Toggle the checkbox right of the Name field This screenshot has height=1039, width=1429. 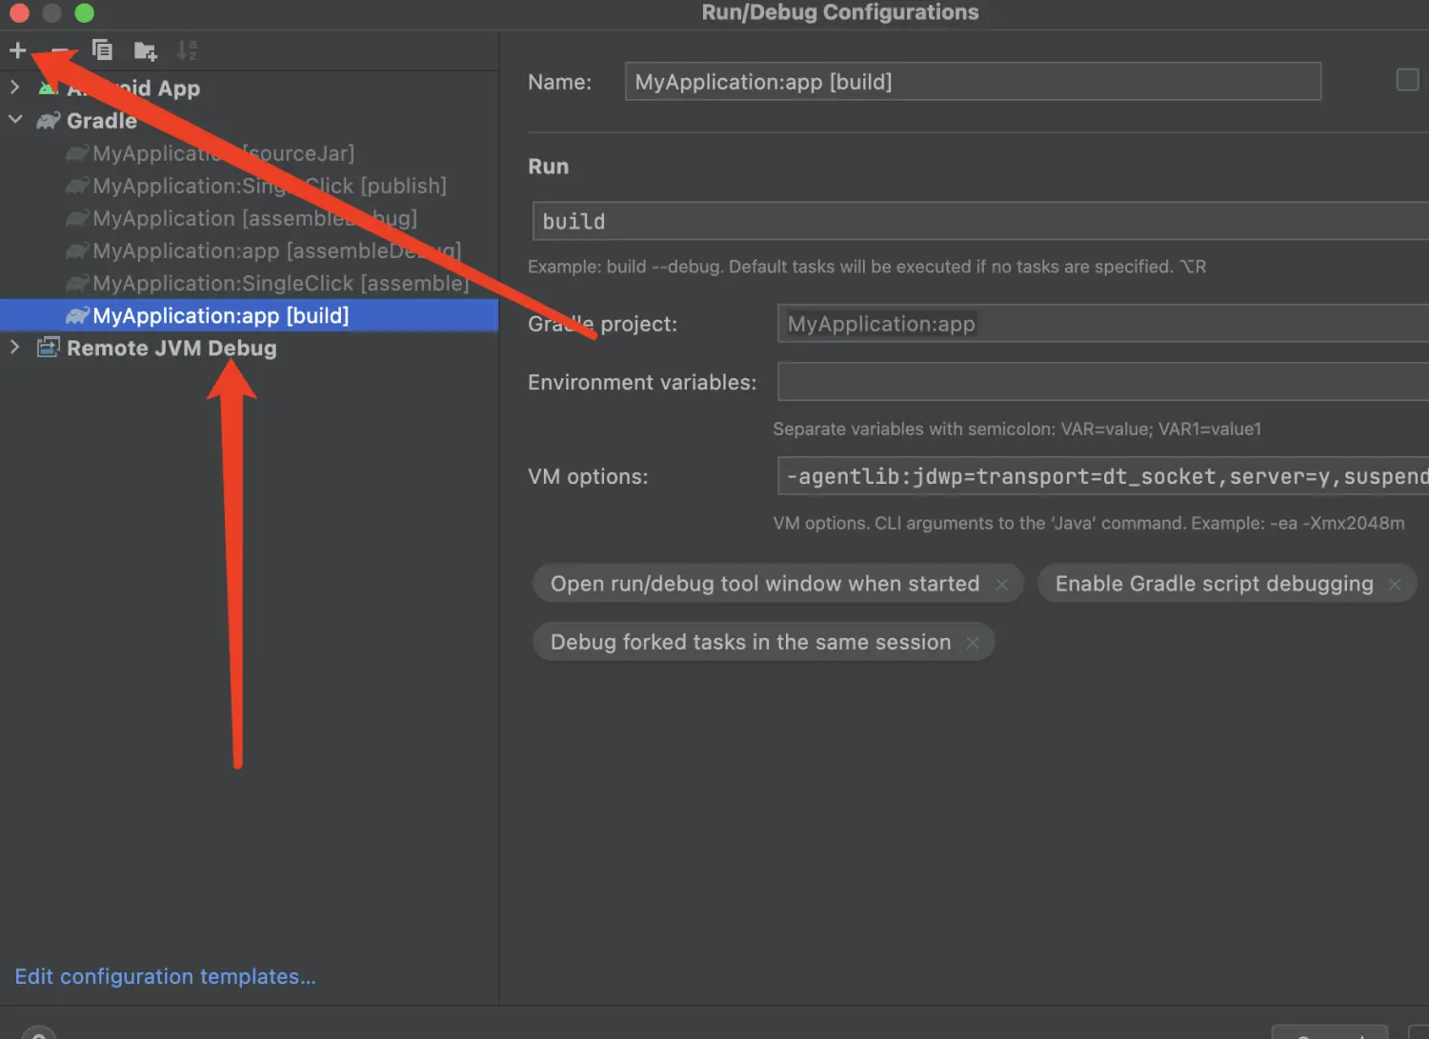point(1407,80)
